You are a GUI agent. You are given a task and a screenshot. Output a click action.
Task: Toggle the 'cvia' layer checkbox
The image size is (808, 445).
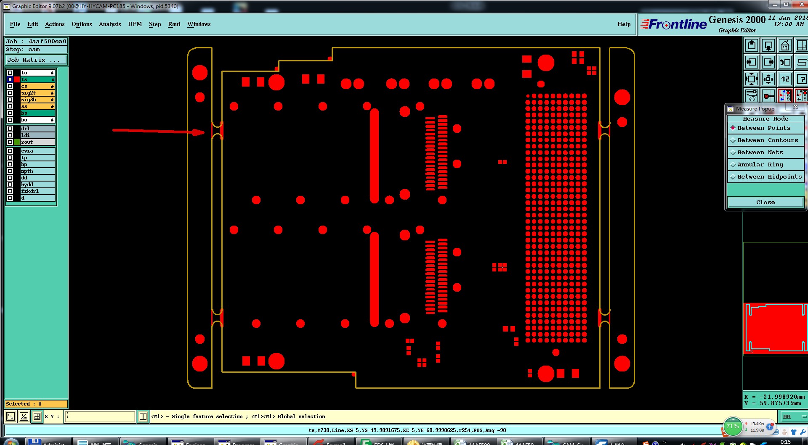(x=10, y=151)
